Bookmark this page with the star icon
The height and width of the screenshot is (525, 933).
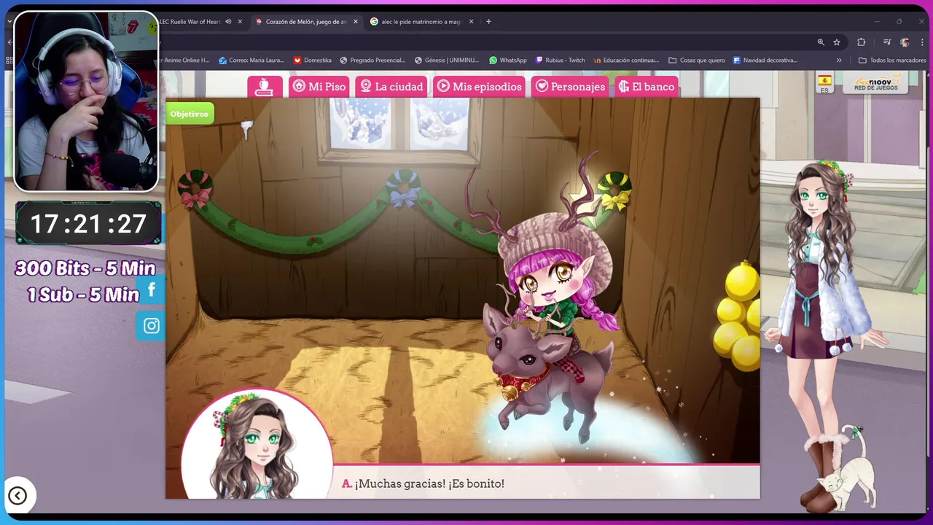837,42
